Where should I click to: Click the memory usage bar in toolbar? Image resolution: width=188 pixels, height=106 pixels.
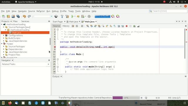coord(103,16)
